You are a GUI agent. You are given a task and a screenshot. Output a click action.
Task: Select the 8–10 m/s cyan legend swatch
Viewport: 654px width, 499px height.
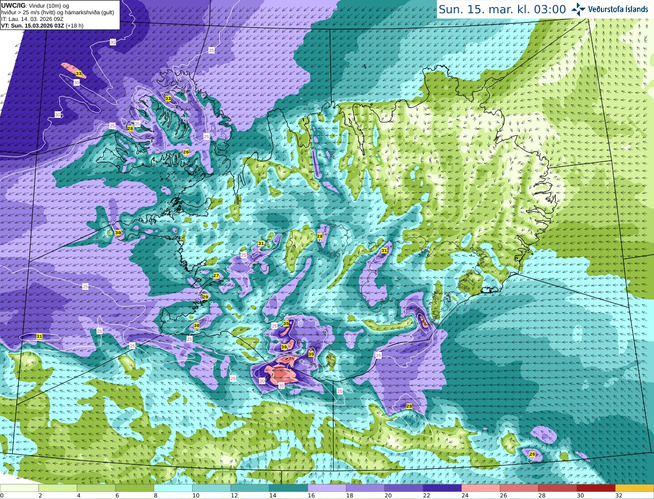[x=173, y=488]
